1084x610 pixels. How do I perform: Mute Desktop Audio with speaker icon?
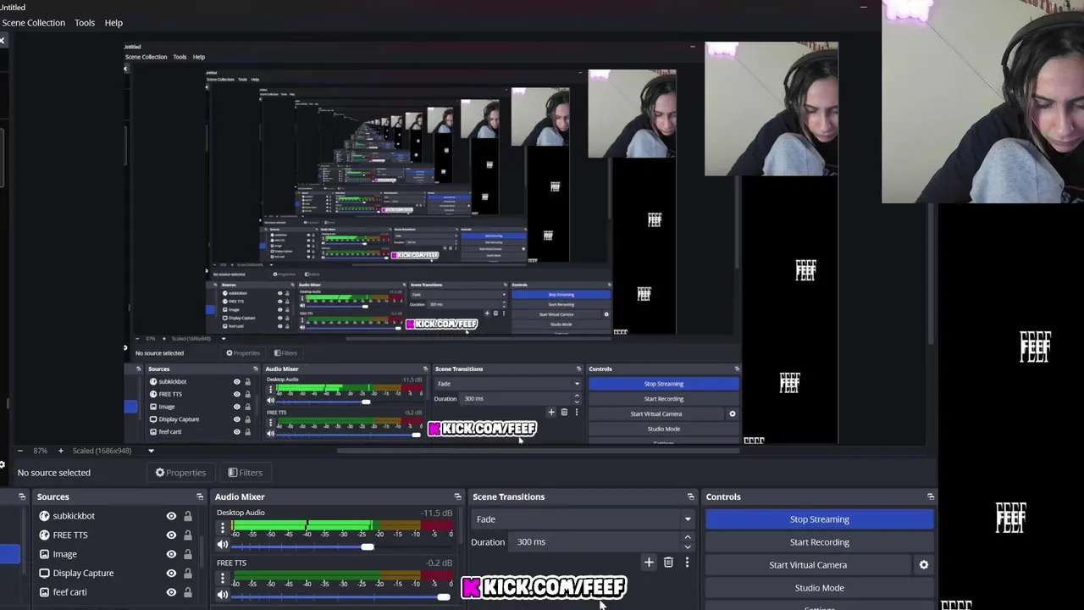pyautogui.click(x=223, y=546)
